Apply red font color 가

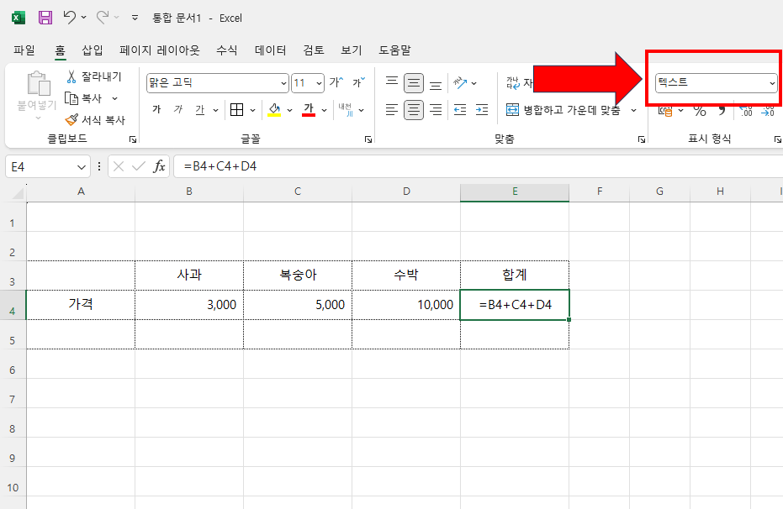click(x=309, y=110)
